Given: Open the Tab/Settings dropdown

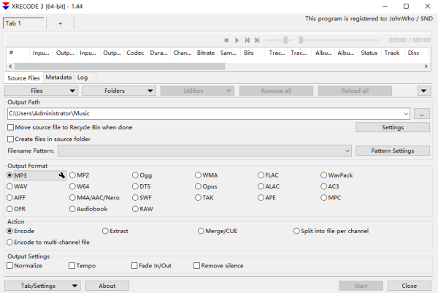Looking at the screenshot, I should (x=42, y=286).
